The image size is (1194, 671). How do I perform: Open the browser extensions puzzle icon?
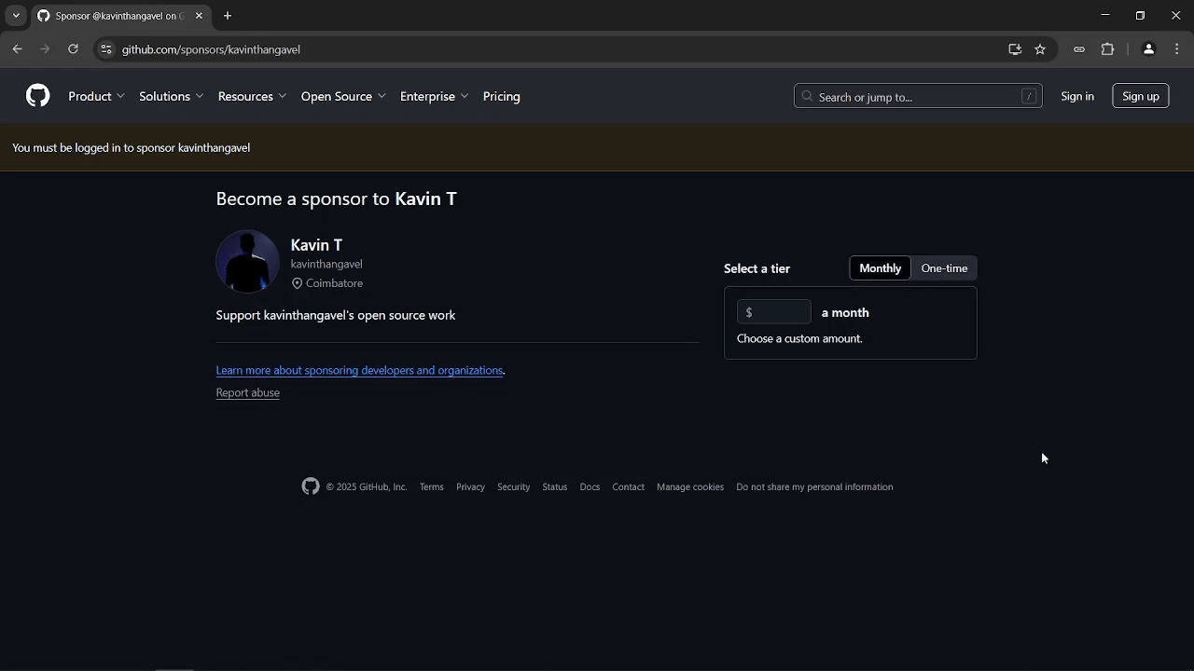pos(1108,49)
